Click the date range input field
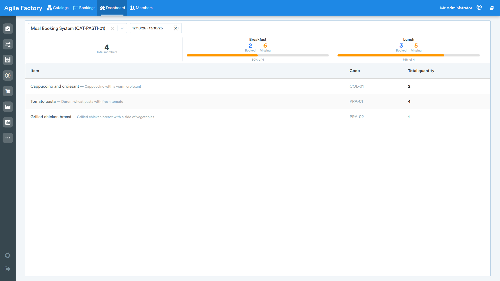The image size is (500, 281). (155, 28)
